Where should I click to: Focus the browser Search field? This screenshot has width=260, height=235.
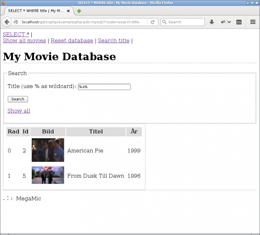click(182, 22)
